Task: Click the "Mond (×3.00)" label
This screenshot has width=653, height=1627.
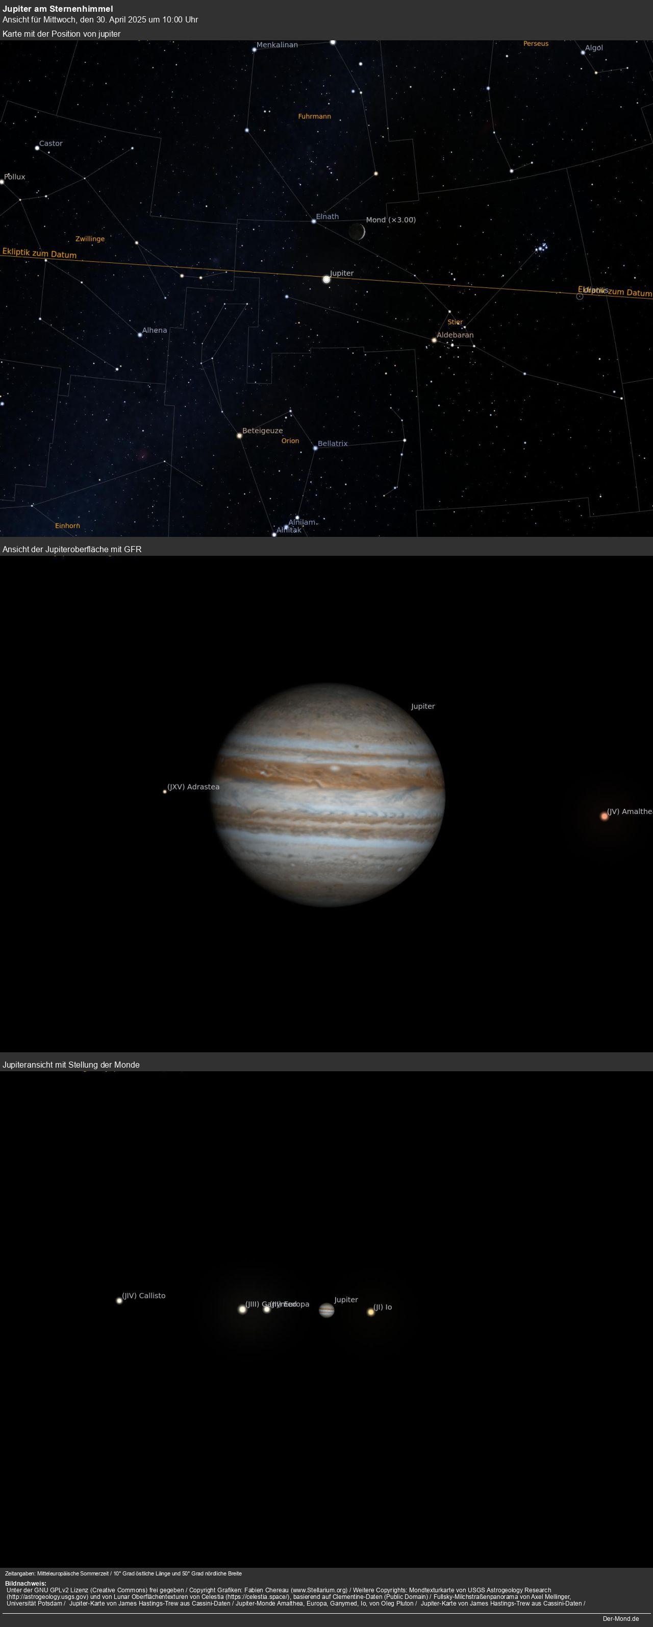Action: coord(391,220)
